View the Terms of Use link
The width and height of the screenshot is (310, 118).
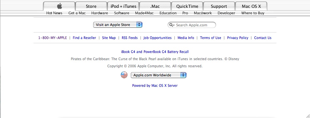210,38
